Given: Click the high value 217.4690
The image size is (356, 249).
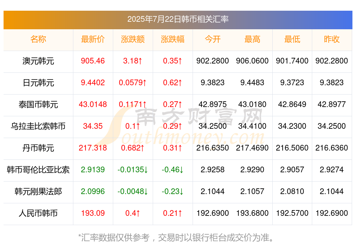Looking at the screenshot, I should click(252, 148).
